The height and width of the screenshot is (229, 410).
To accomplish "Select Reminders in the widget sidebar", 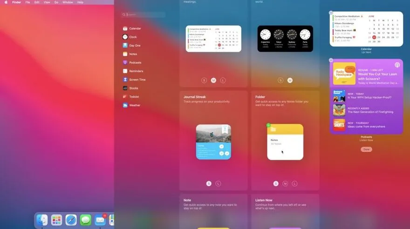I will click(133, 71).
